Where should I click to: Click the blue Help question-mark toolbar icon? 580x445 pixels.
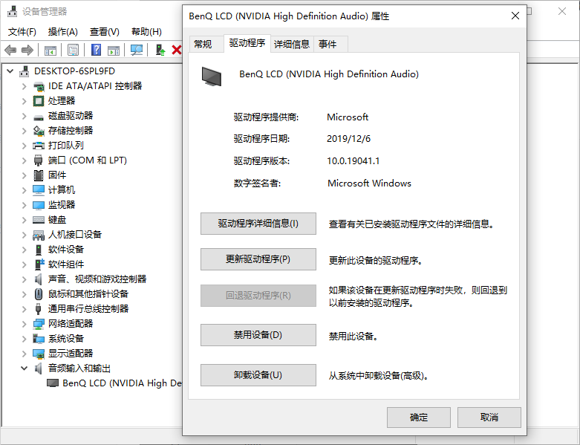pyautogui.click(x=97, y=50)
